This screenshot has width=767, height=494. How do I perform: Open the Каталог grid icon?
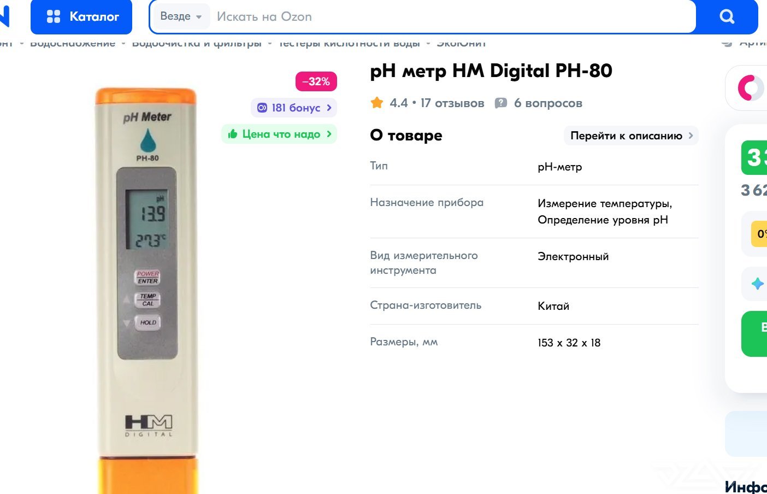point(54,16)
